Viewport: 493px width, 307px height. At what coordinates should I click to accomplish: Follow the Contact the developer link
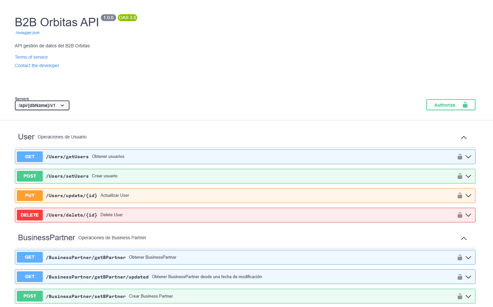coord(37,65)
